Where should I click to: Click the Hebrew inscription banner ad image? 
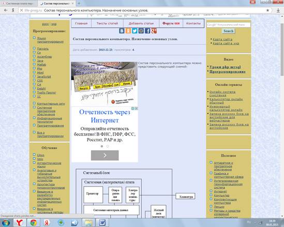click(104, 84)
